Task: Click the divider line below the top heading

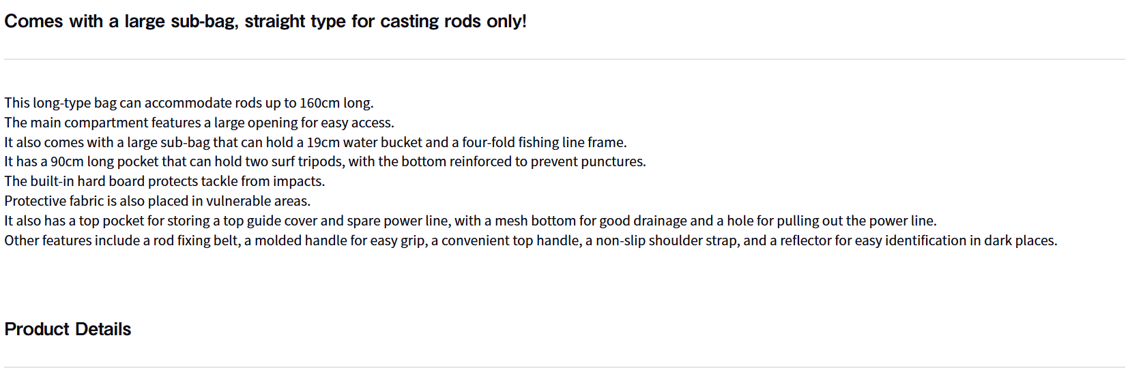Action: [564, 59]
